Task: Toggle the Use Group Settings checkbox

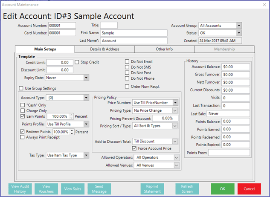Action: [x=21, y=88]
